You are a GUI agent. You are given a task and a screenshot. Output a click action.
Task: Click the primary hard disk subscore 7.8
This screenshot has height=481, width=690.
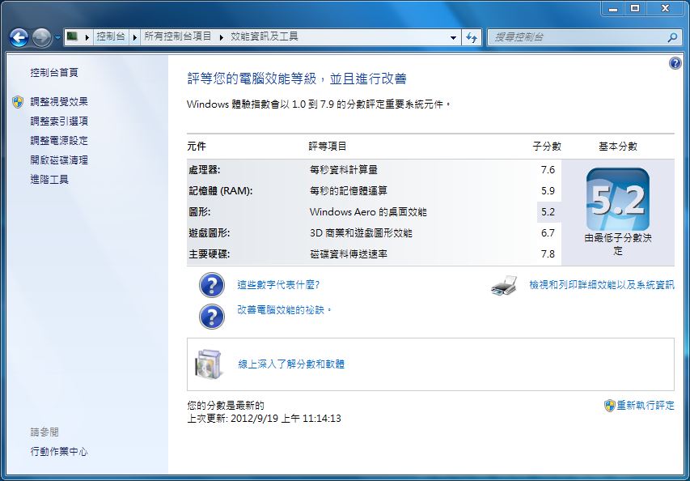pos(548,254)
